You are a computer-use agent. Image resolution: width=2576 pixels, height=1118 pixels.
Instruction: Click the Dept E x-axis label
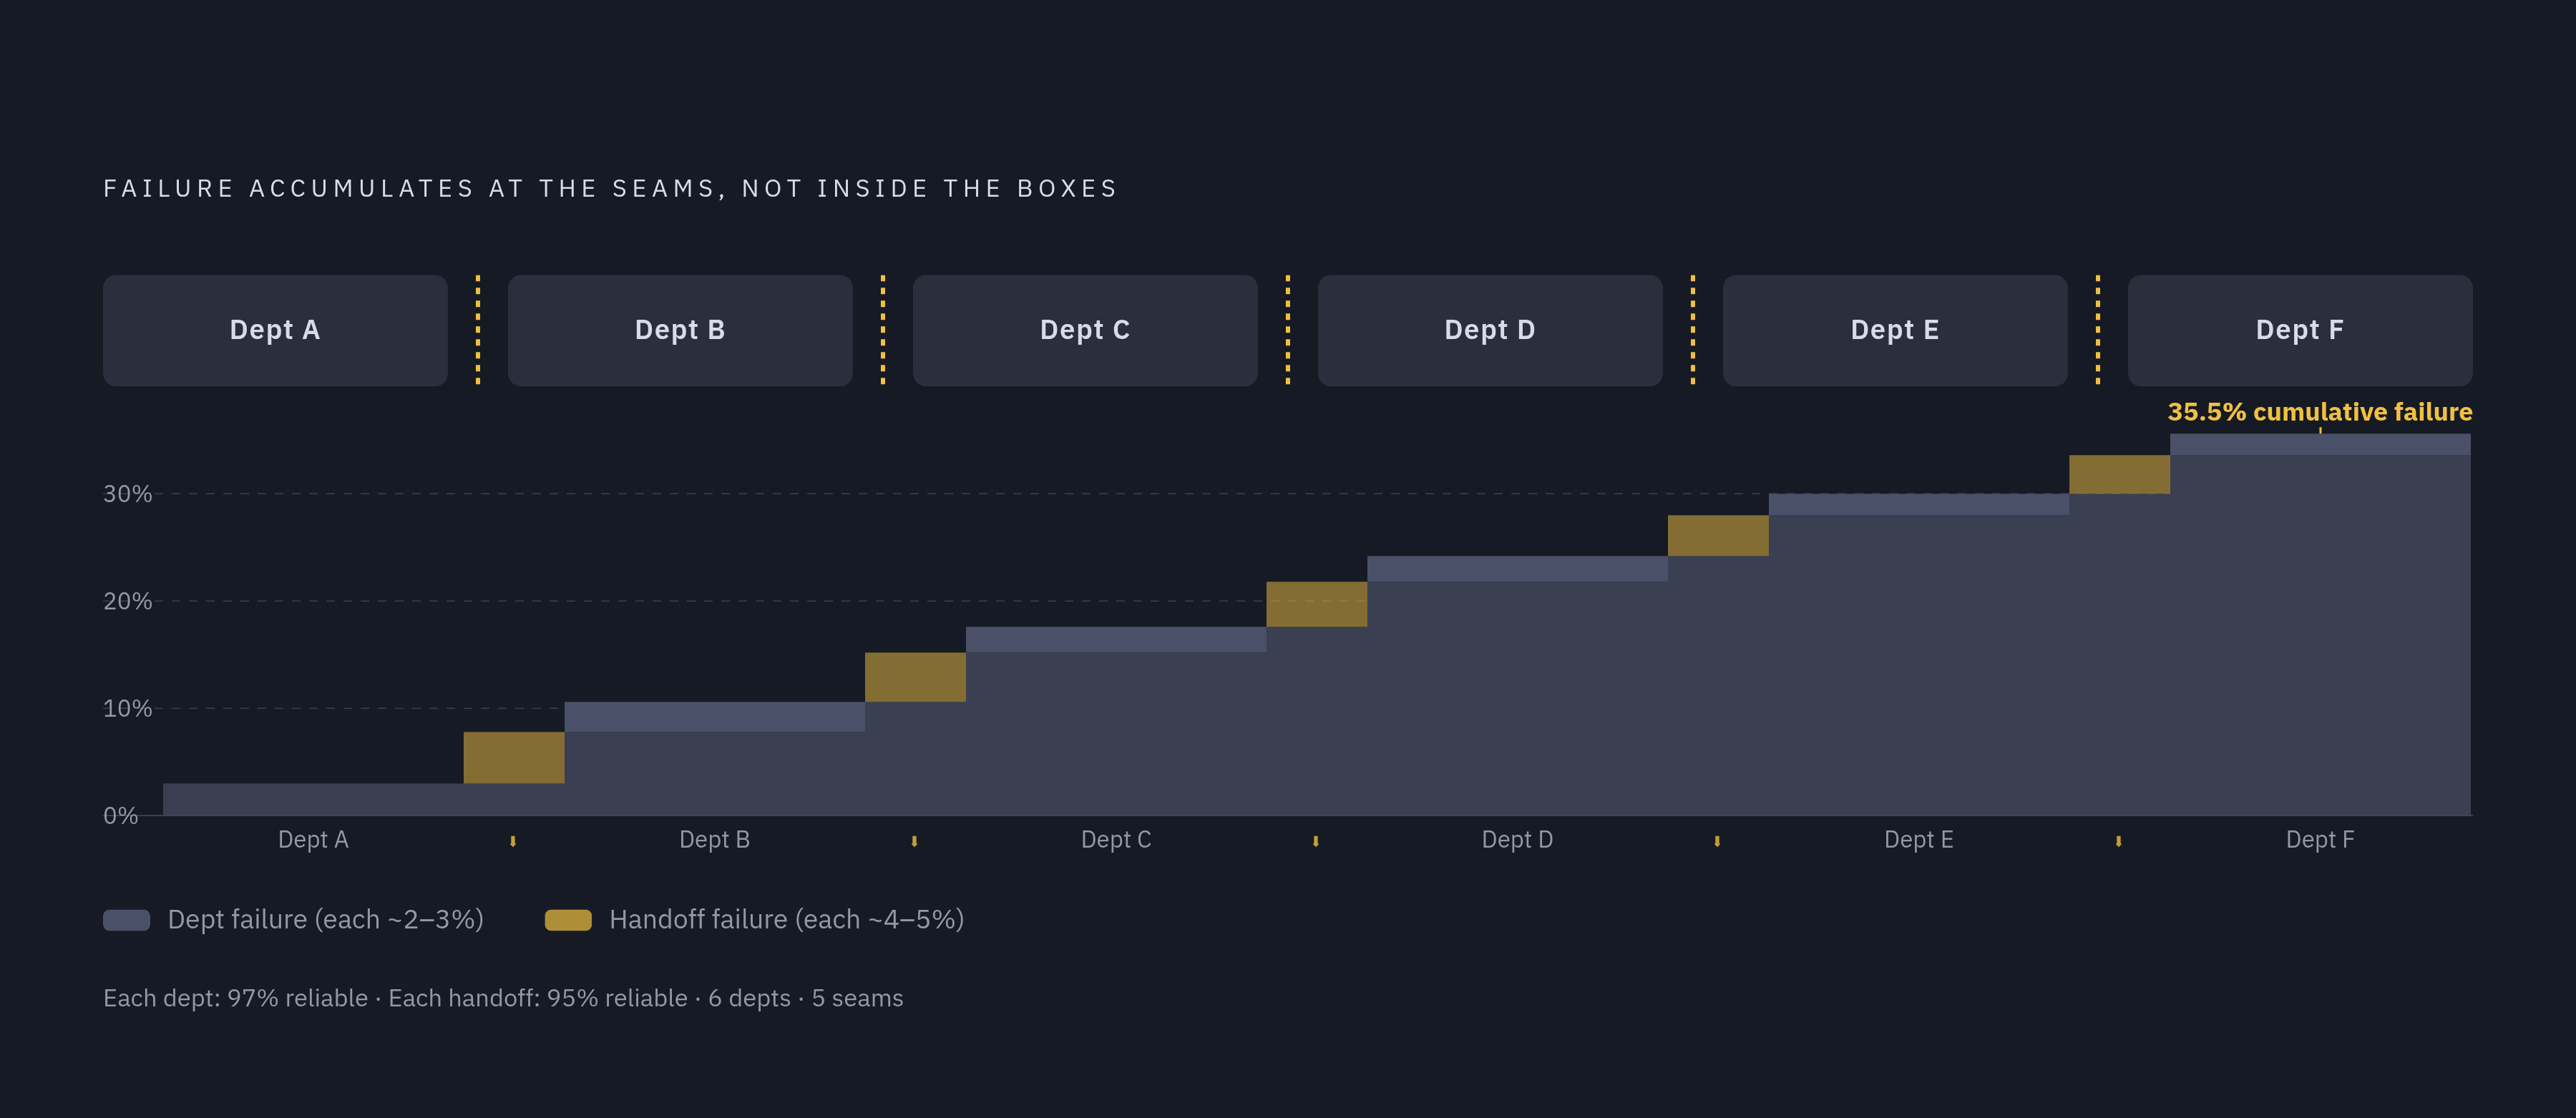point(1918,840)
